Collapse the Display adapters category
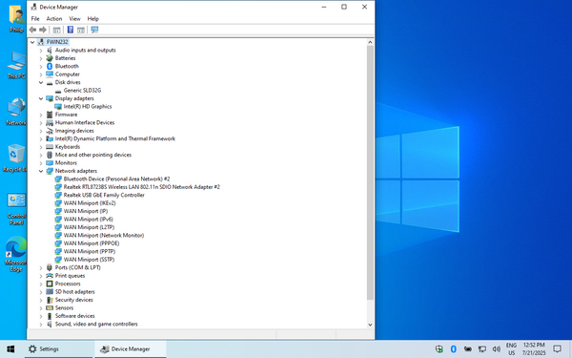Viewport: 572px width, 358px height. [x=41, y=98]
